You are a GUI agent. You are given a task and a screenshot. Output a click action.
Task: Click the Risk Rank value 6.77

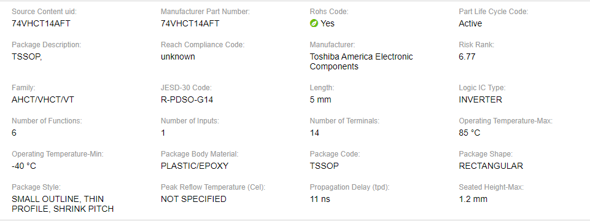coord(467,57)
